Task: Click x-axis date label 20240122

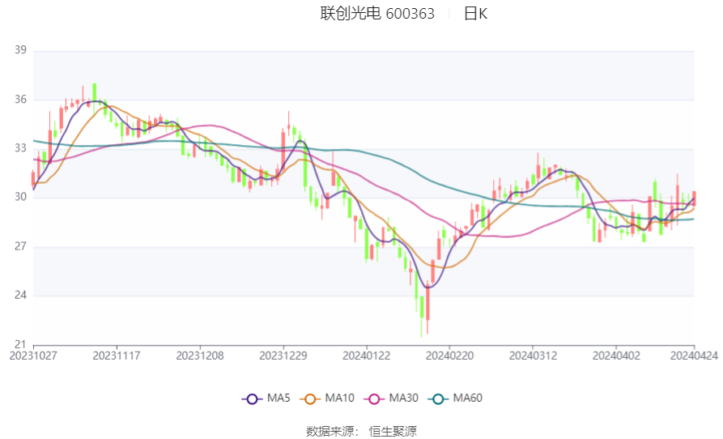Action: 367,356
